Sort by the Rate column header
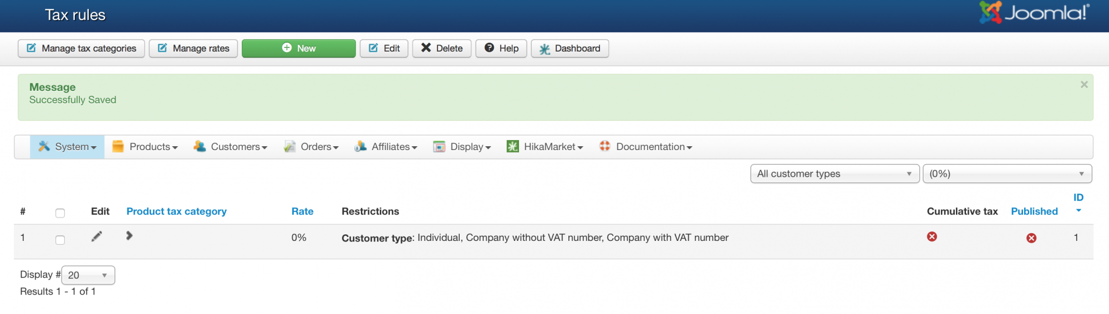 pos(302,212)
